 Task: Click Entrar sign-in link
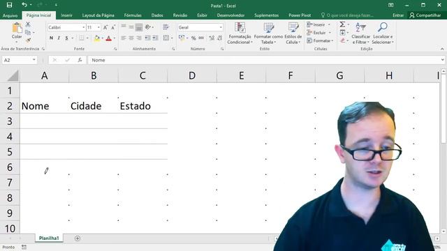tap(398, 15)
